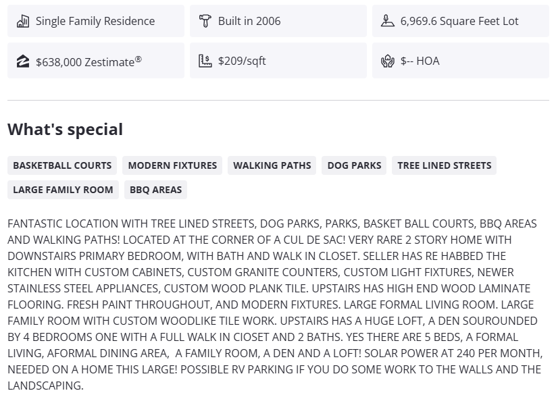The height and width of the screenshot is (395, 556).
Task: Select the BASKETBALL COURTS tag
Action: coord(62,165)
